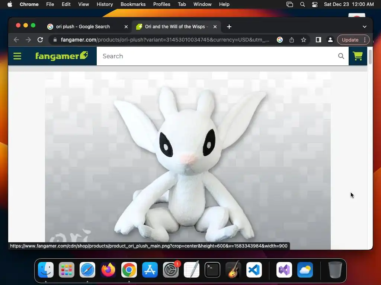The width and height of the screenshot is (381, 285).
Task: Open Chrome three-dot options menu
Action: [x=365, y=40]
